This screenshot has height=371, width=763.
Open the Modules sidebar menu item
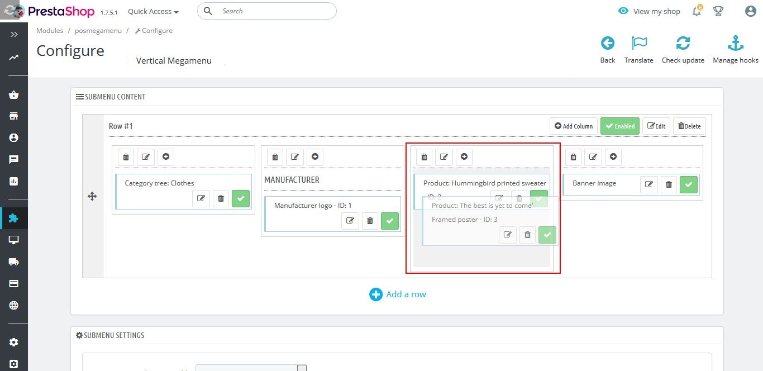point(14,218)
